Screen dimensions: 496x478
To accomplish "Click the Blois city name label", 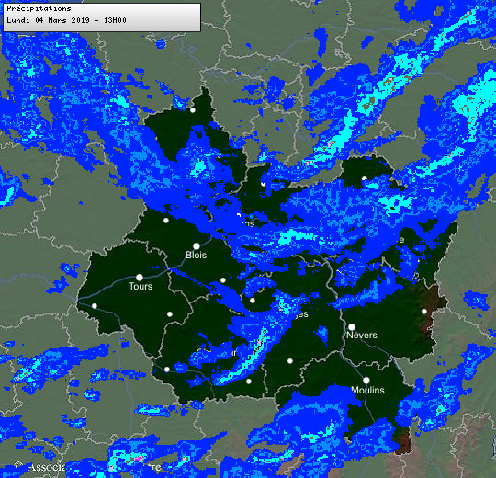I will click(197, 255).
